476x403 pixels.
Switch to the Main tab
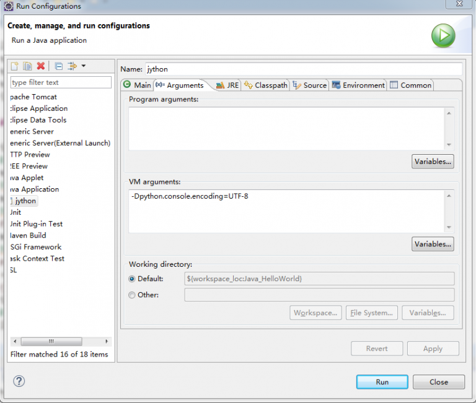(x=137, y=85)
